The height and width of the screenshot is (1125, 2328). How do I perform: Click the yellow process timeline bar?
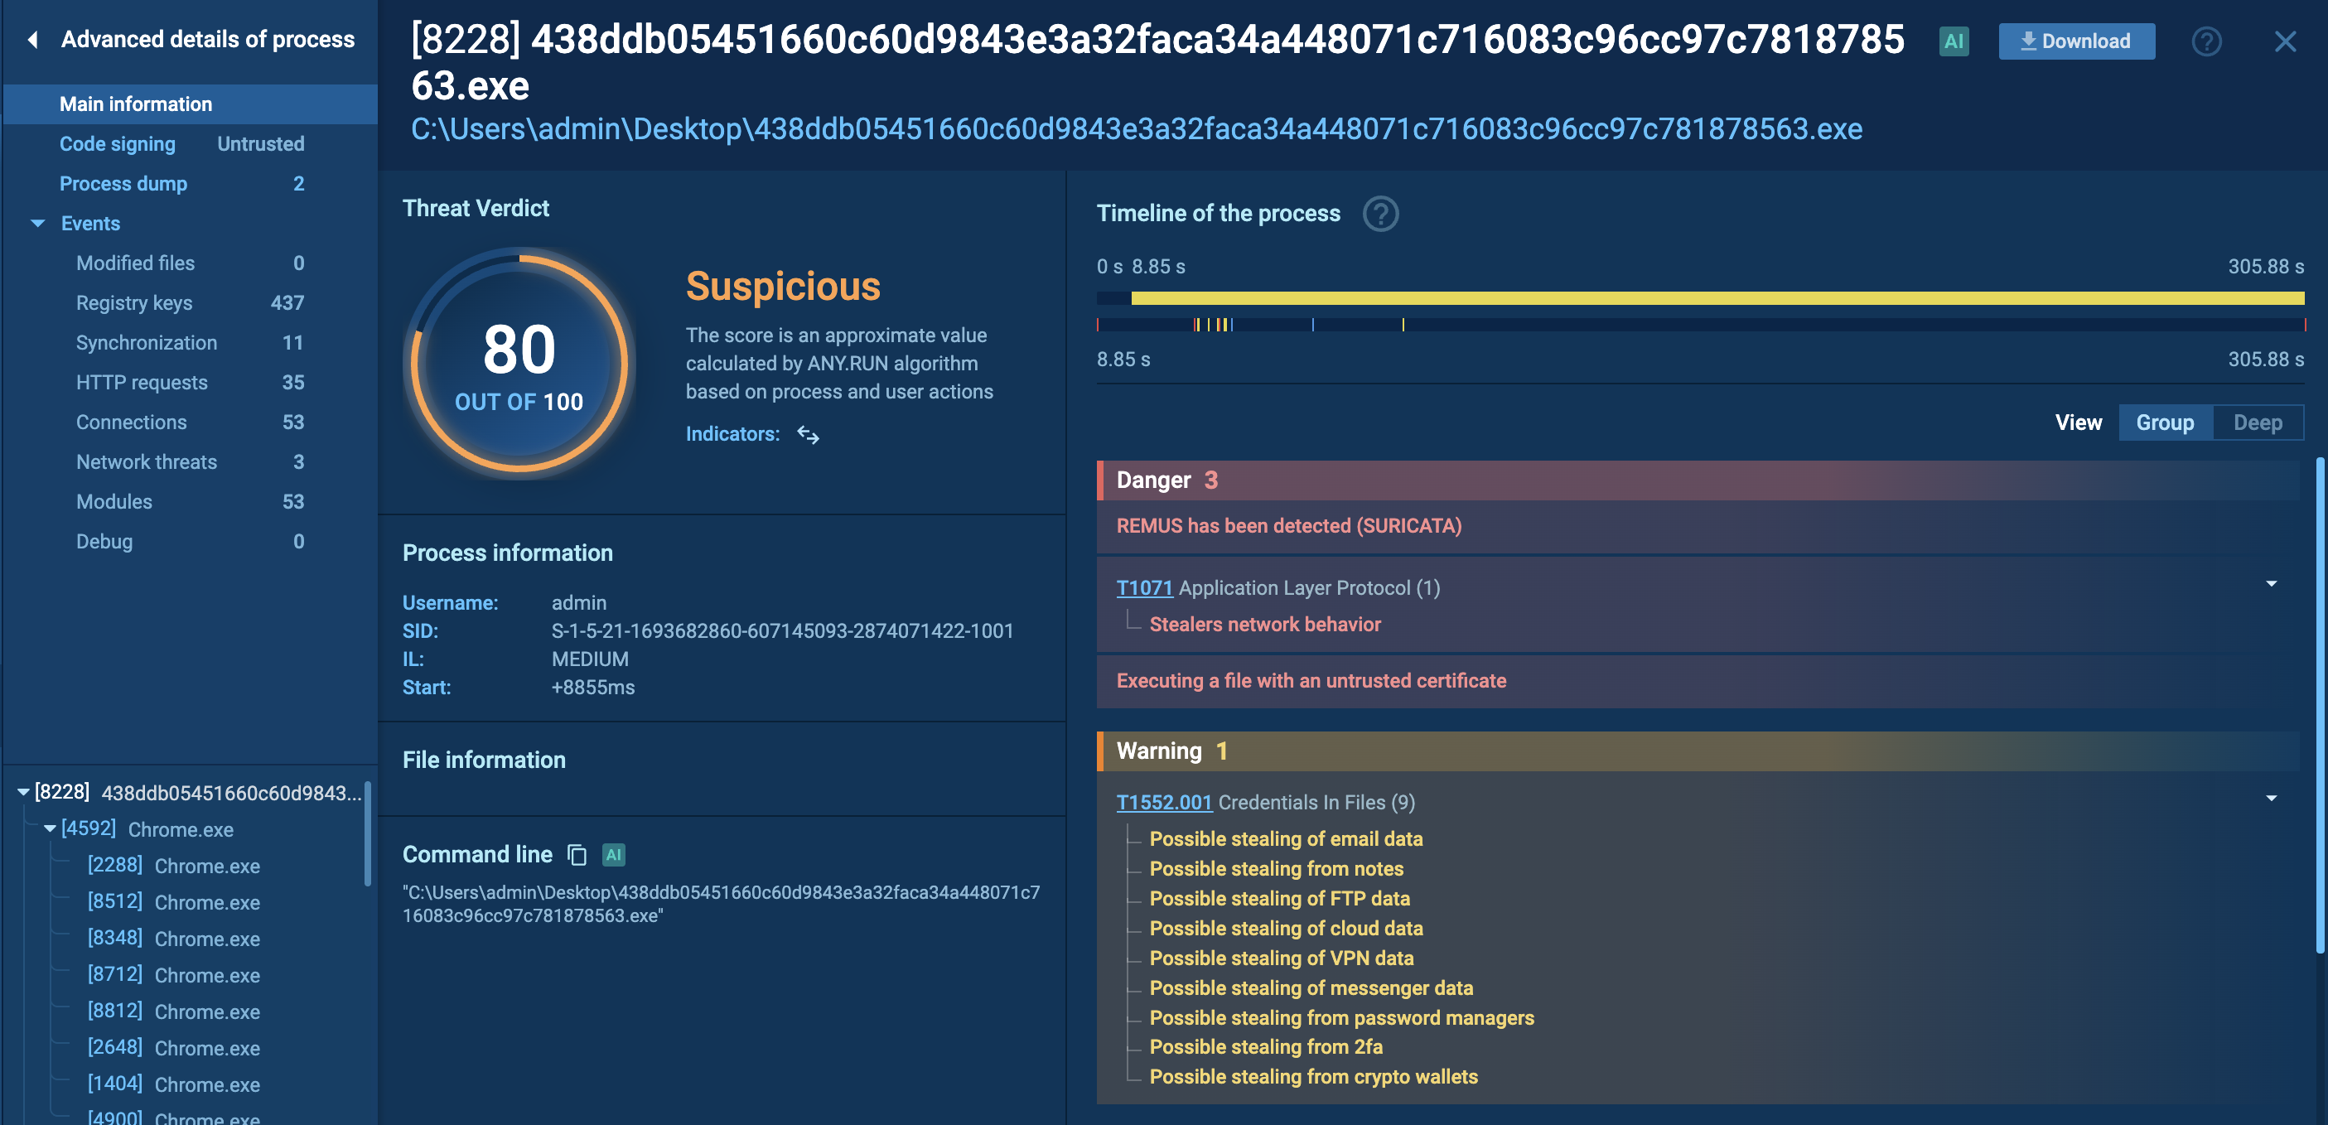[1717, 298]
